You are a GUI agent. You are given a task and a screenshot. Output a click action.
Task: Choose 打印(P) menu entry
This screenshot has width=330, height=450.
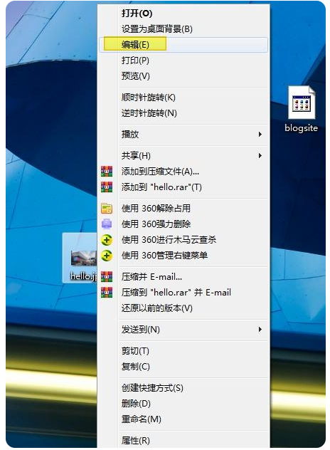pyautogui.click(x=183, y=61)
